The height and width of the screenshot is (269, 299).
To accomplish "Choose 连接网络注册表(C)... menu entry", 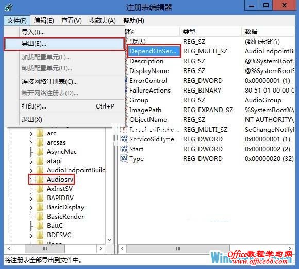I will click(64, 82).
